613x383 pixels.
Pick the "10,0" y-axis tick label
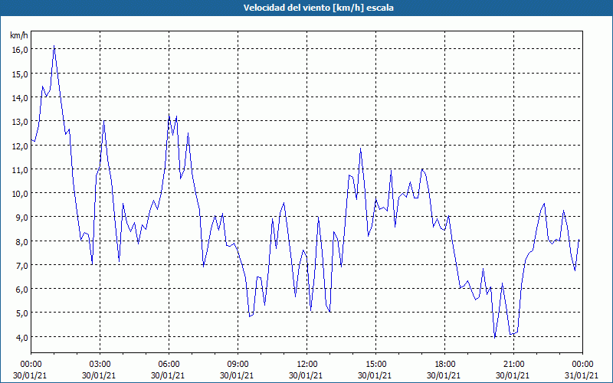click(x=20, y=194)
